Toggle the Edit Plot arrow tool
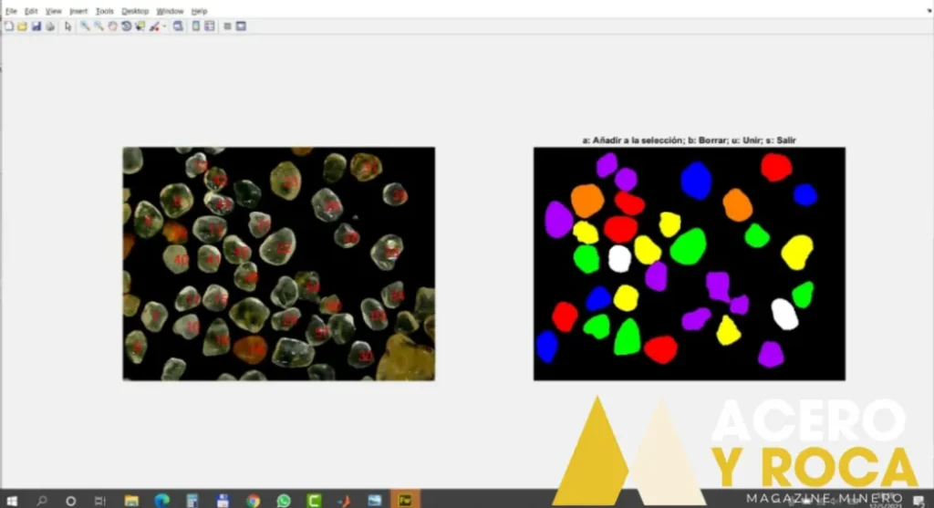 tap(68, 26)
